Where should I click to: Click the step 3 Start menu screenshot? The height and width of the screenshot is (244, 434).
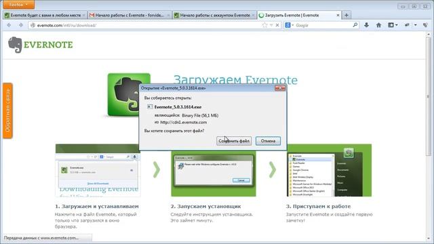[x=330, y=170]
